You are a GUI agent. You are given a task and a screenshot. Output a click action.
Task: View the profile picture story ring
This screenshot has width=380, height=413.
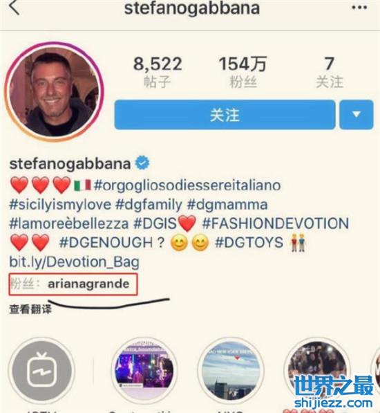click(x=55, y=92)
